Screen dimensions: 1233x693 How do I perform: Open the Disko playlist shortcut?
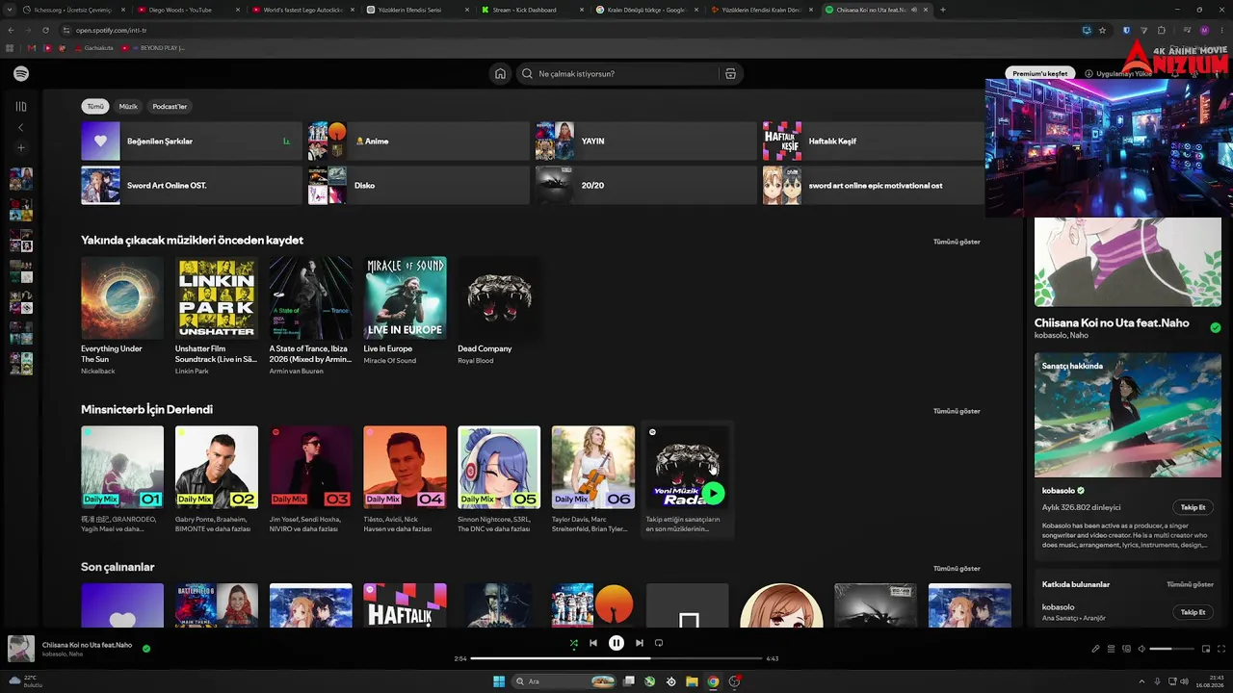pos(419,186)
